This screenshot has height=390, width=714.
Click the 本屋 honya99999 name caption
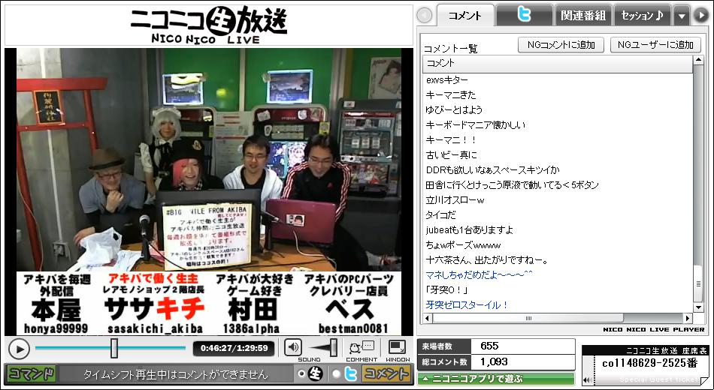pyautogui.click(x=56, y=303)
